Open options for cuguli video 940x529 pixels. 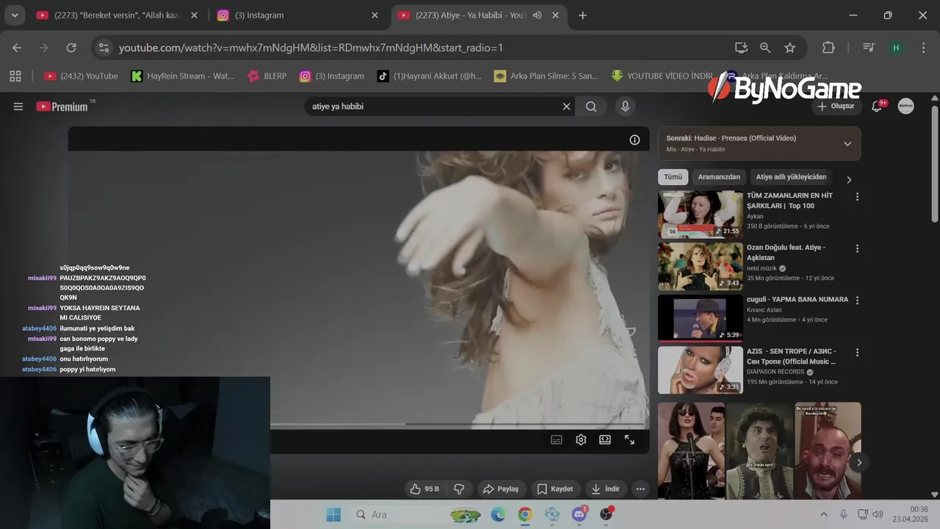click(x=857, y=300)
